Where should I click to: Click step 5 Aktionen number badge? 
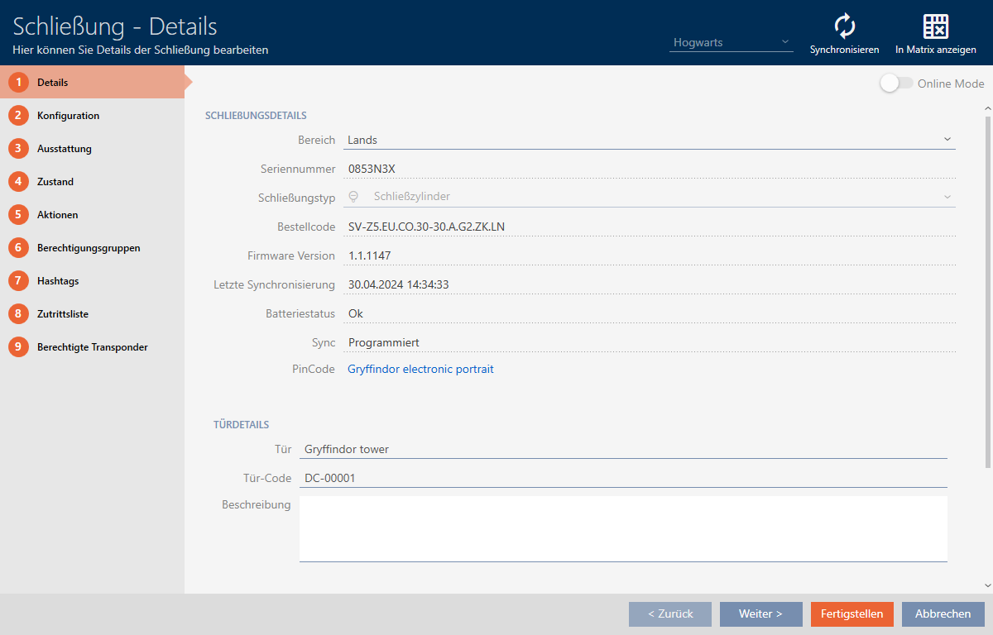pos(18,215)
